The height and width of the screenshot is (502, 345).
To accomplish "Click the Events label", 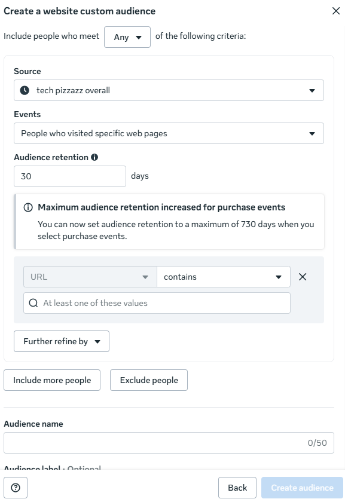I will (x=28, y=114).
